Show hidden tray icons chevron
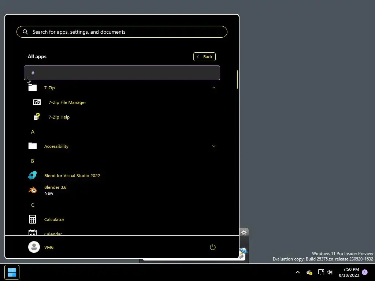Viewport: 375px width, 281px height. [298, 272]
